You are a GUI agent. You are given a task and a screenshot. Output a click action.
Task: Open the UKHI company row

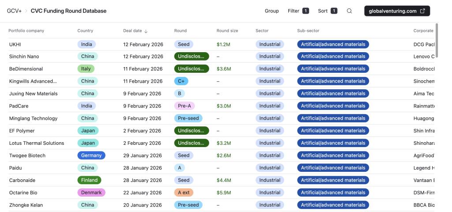click(15, 45)
